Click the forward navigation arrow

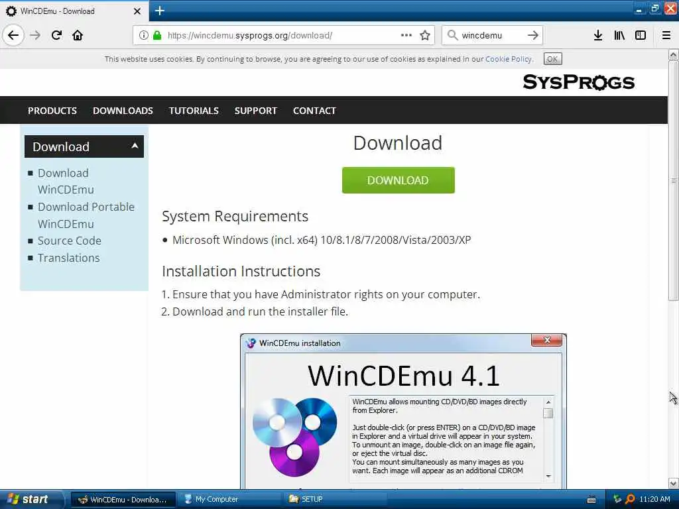click(x=36, y=35)
